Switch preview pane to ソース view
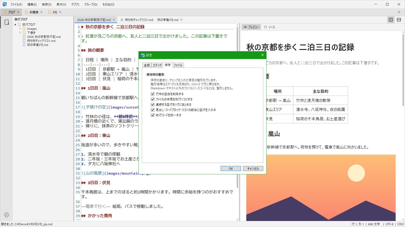This screenshot has width=405, height=227. click(x=269, y=27)
